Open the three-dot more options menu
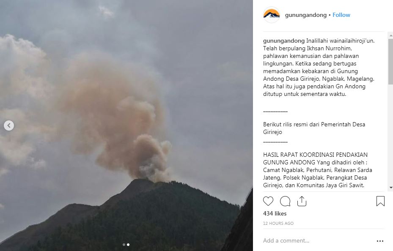The width and height of the screenshot is (393, 251). (380, 241)
